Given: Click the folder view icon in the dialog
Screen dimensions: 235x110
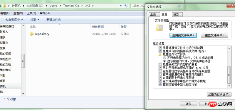Looking at the screenshot, I should [x=160, y=27].
